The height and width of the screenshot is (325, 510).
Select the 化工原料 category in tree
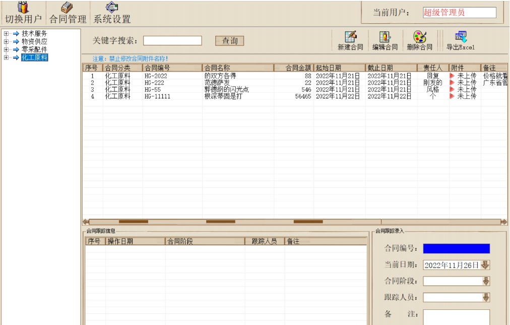pyautogui.click(x=34, y=58)
